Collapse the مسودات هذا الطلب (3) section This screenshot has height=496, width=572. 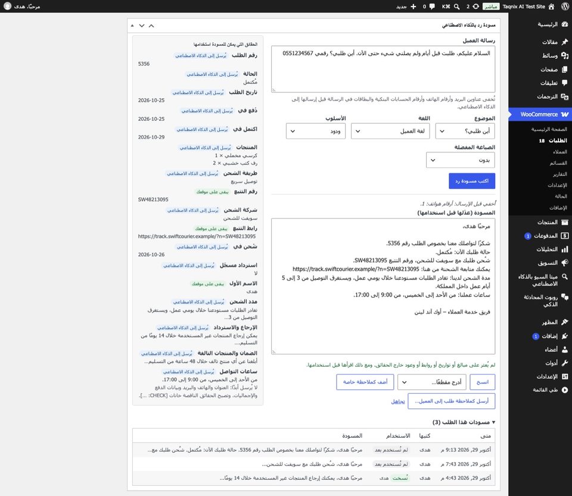point(464,422)
